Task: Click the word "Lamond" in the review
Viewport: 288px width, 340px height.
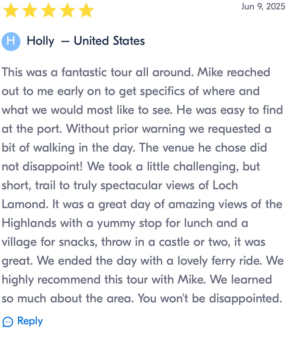Action: tap(25, 204)
